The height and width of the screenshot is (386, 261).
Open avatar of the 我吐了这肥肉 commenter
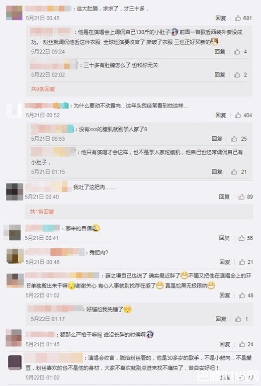pyautogui.click(x=15, y=191)
